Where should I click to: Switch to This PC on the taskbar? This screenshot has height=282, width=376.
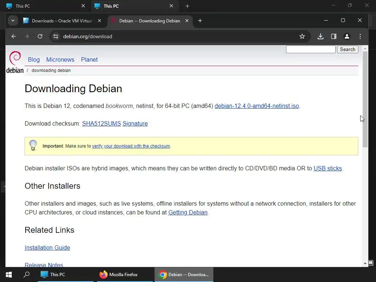[66, 275]
